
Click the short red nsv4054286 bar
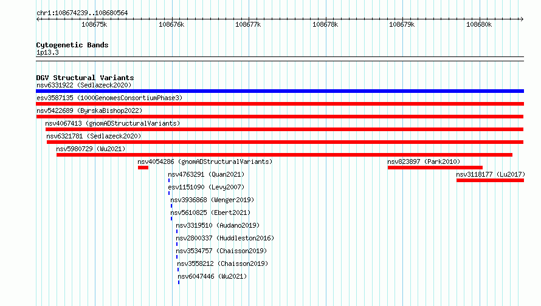click(x=143, y=168)
